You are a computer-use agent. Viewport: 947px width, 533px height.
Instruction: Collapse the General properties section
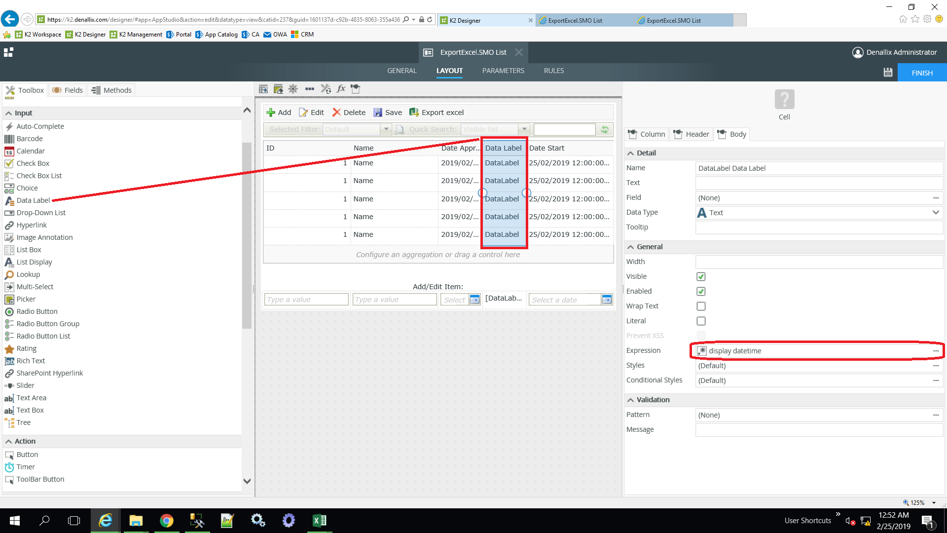[630, 247]
